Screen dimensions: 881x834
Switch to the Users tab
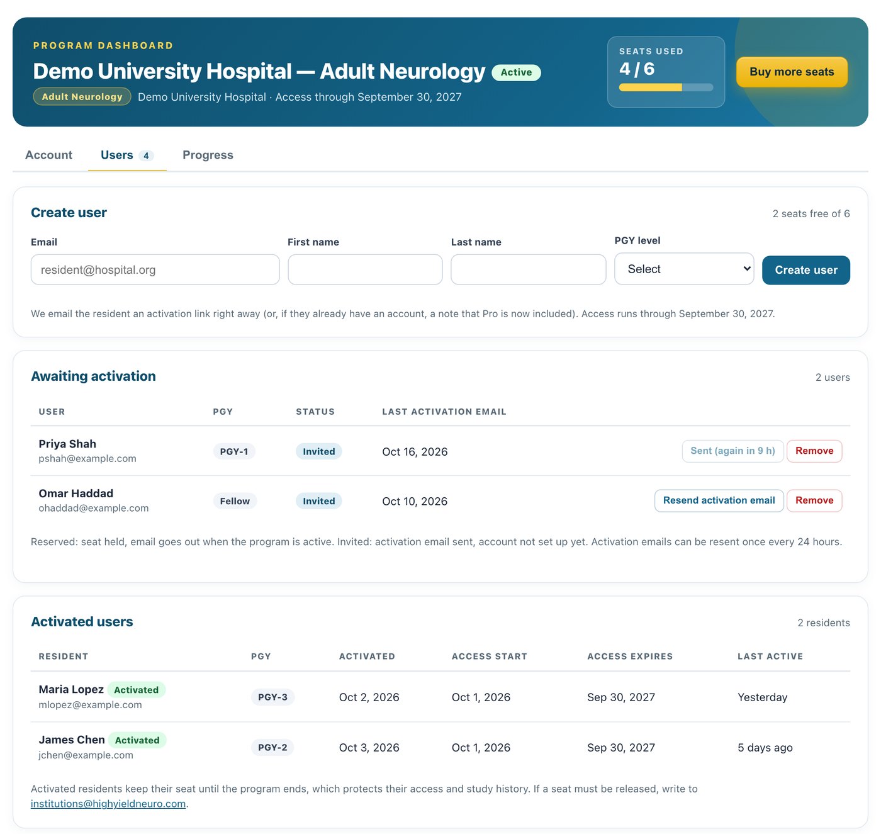click(x=127, y=155)
